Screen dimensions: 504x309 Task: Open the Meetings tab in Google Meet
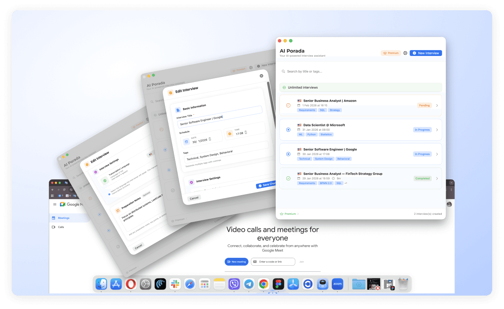[x=63, y=218]
